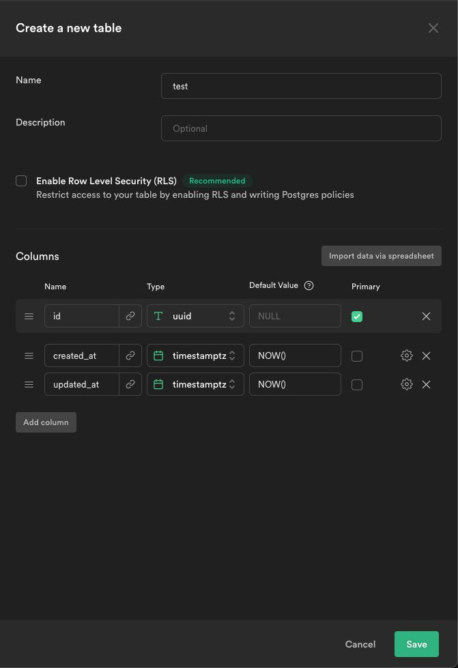Remove the created_at column

coord(426,355)
